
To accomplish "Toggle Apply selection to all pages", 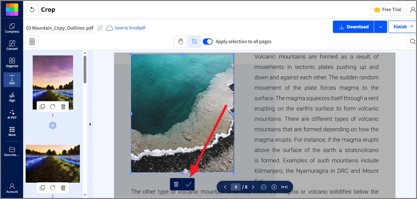I will pyautogui.click(x=208, y=41).
